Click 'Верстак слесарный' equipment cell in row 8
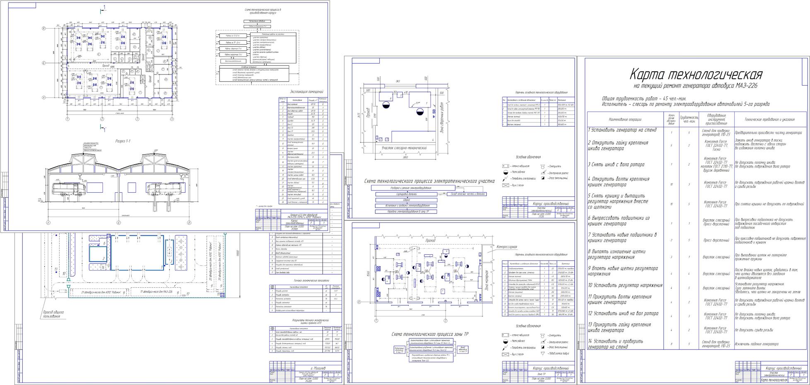Viewport: 810px width, 385px height. (x=716, y=257)
